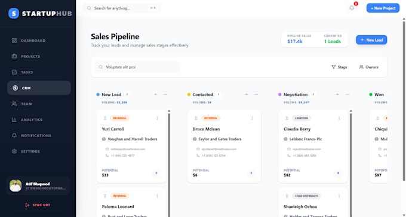
Task: Grab the Yuri Carroll drag handle
Action: pyautogui.click(x=105, y=118)
